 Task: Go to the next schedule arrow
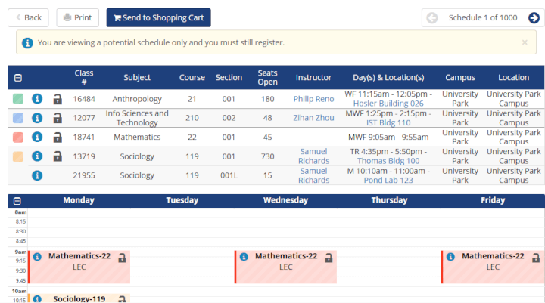(x=534, y=18)
